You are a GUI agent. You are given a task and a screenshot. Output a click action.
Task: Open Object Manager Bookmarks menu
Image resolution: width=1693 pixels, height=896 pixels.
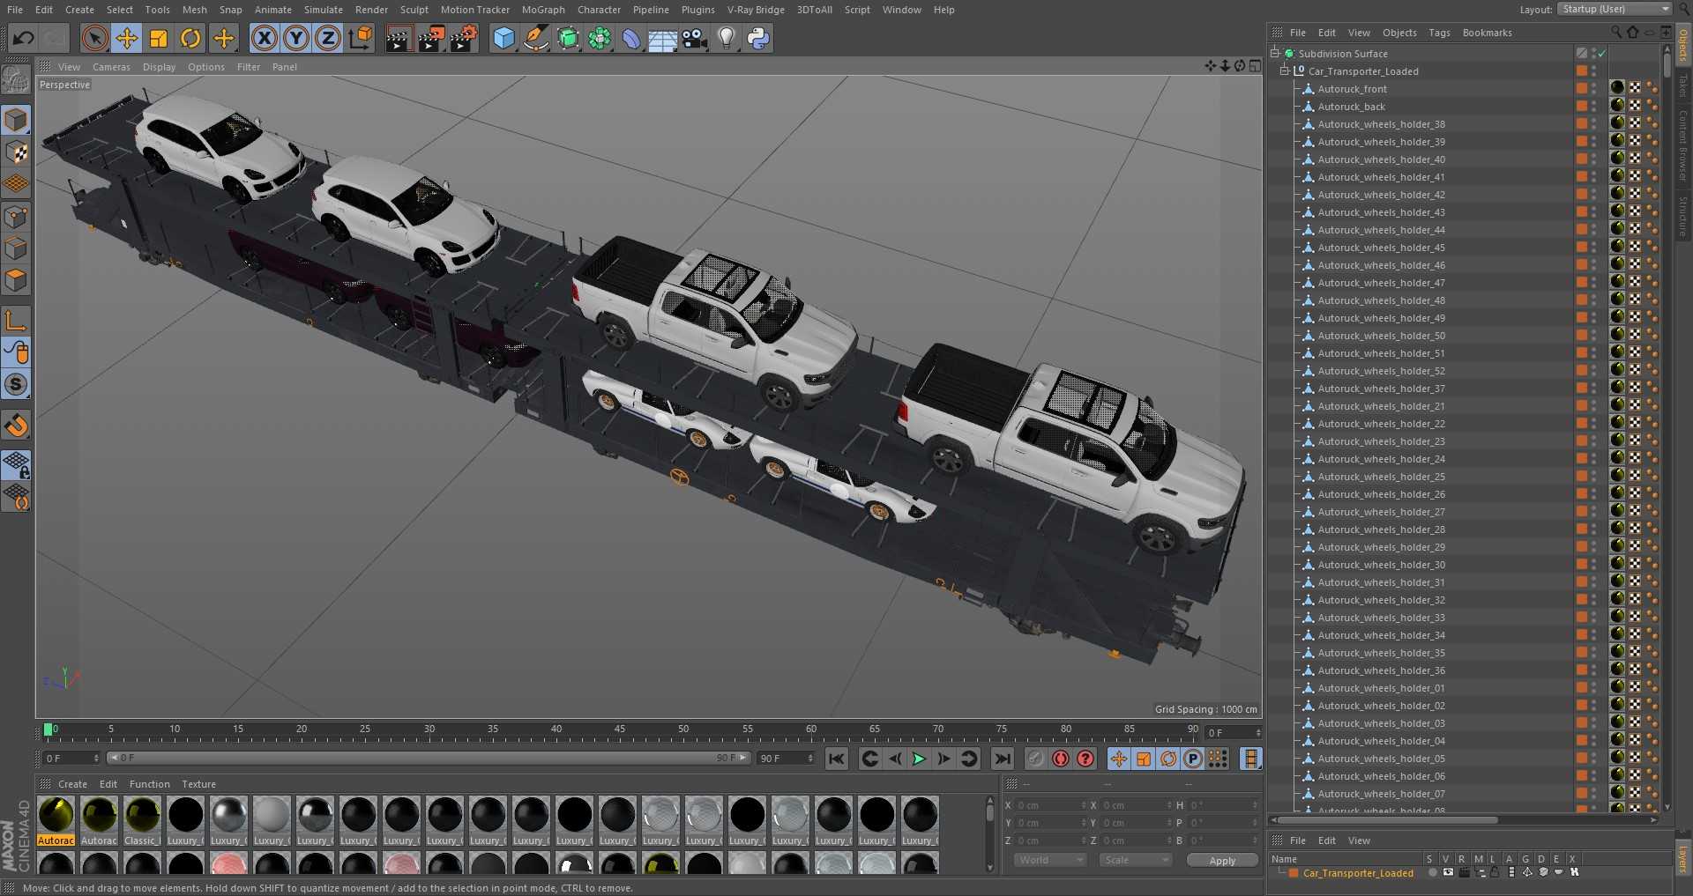[1487, 33]
